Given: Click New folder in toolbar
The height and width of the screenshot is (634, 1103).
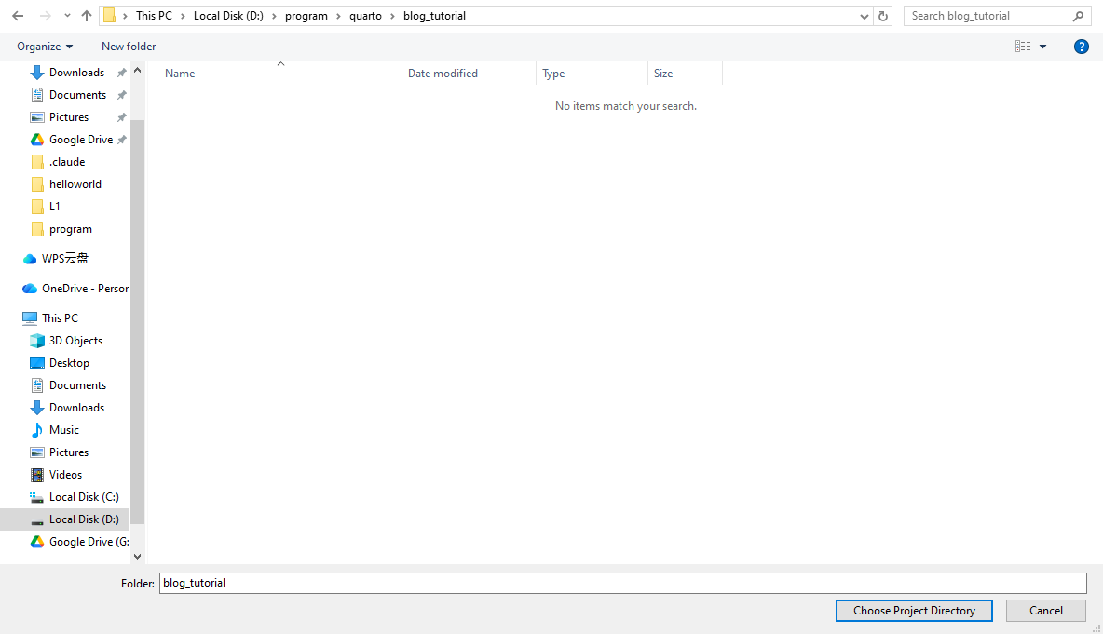Looking at the screenshot, I should click(x=129, y=47).
